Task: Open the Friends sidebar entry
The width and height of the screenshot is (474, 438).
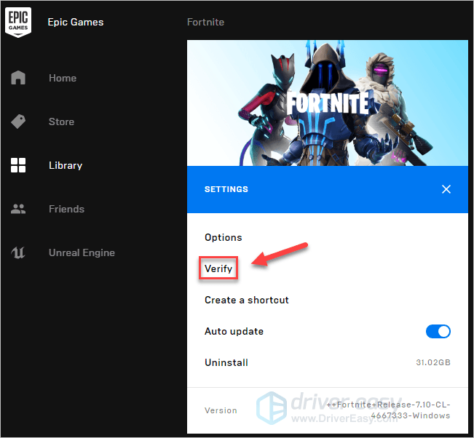Action: tap(66, 209)
